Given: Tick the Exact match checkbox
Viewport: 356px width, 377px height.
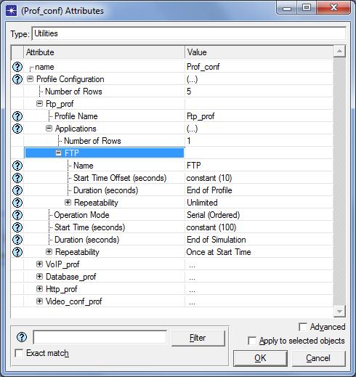Looking at the screenshot, I should click(19, 353).
